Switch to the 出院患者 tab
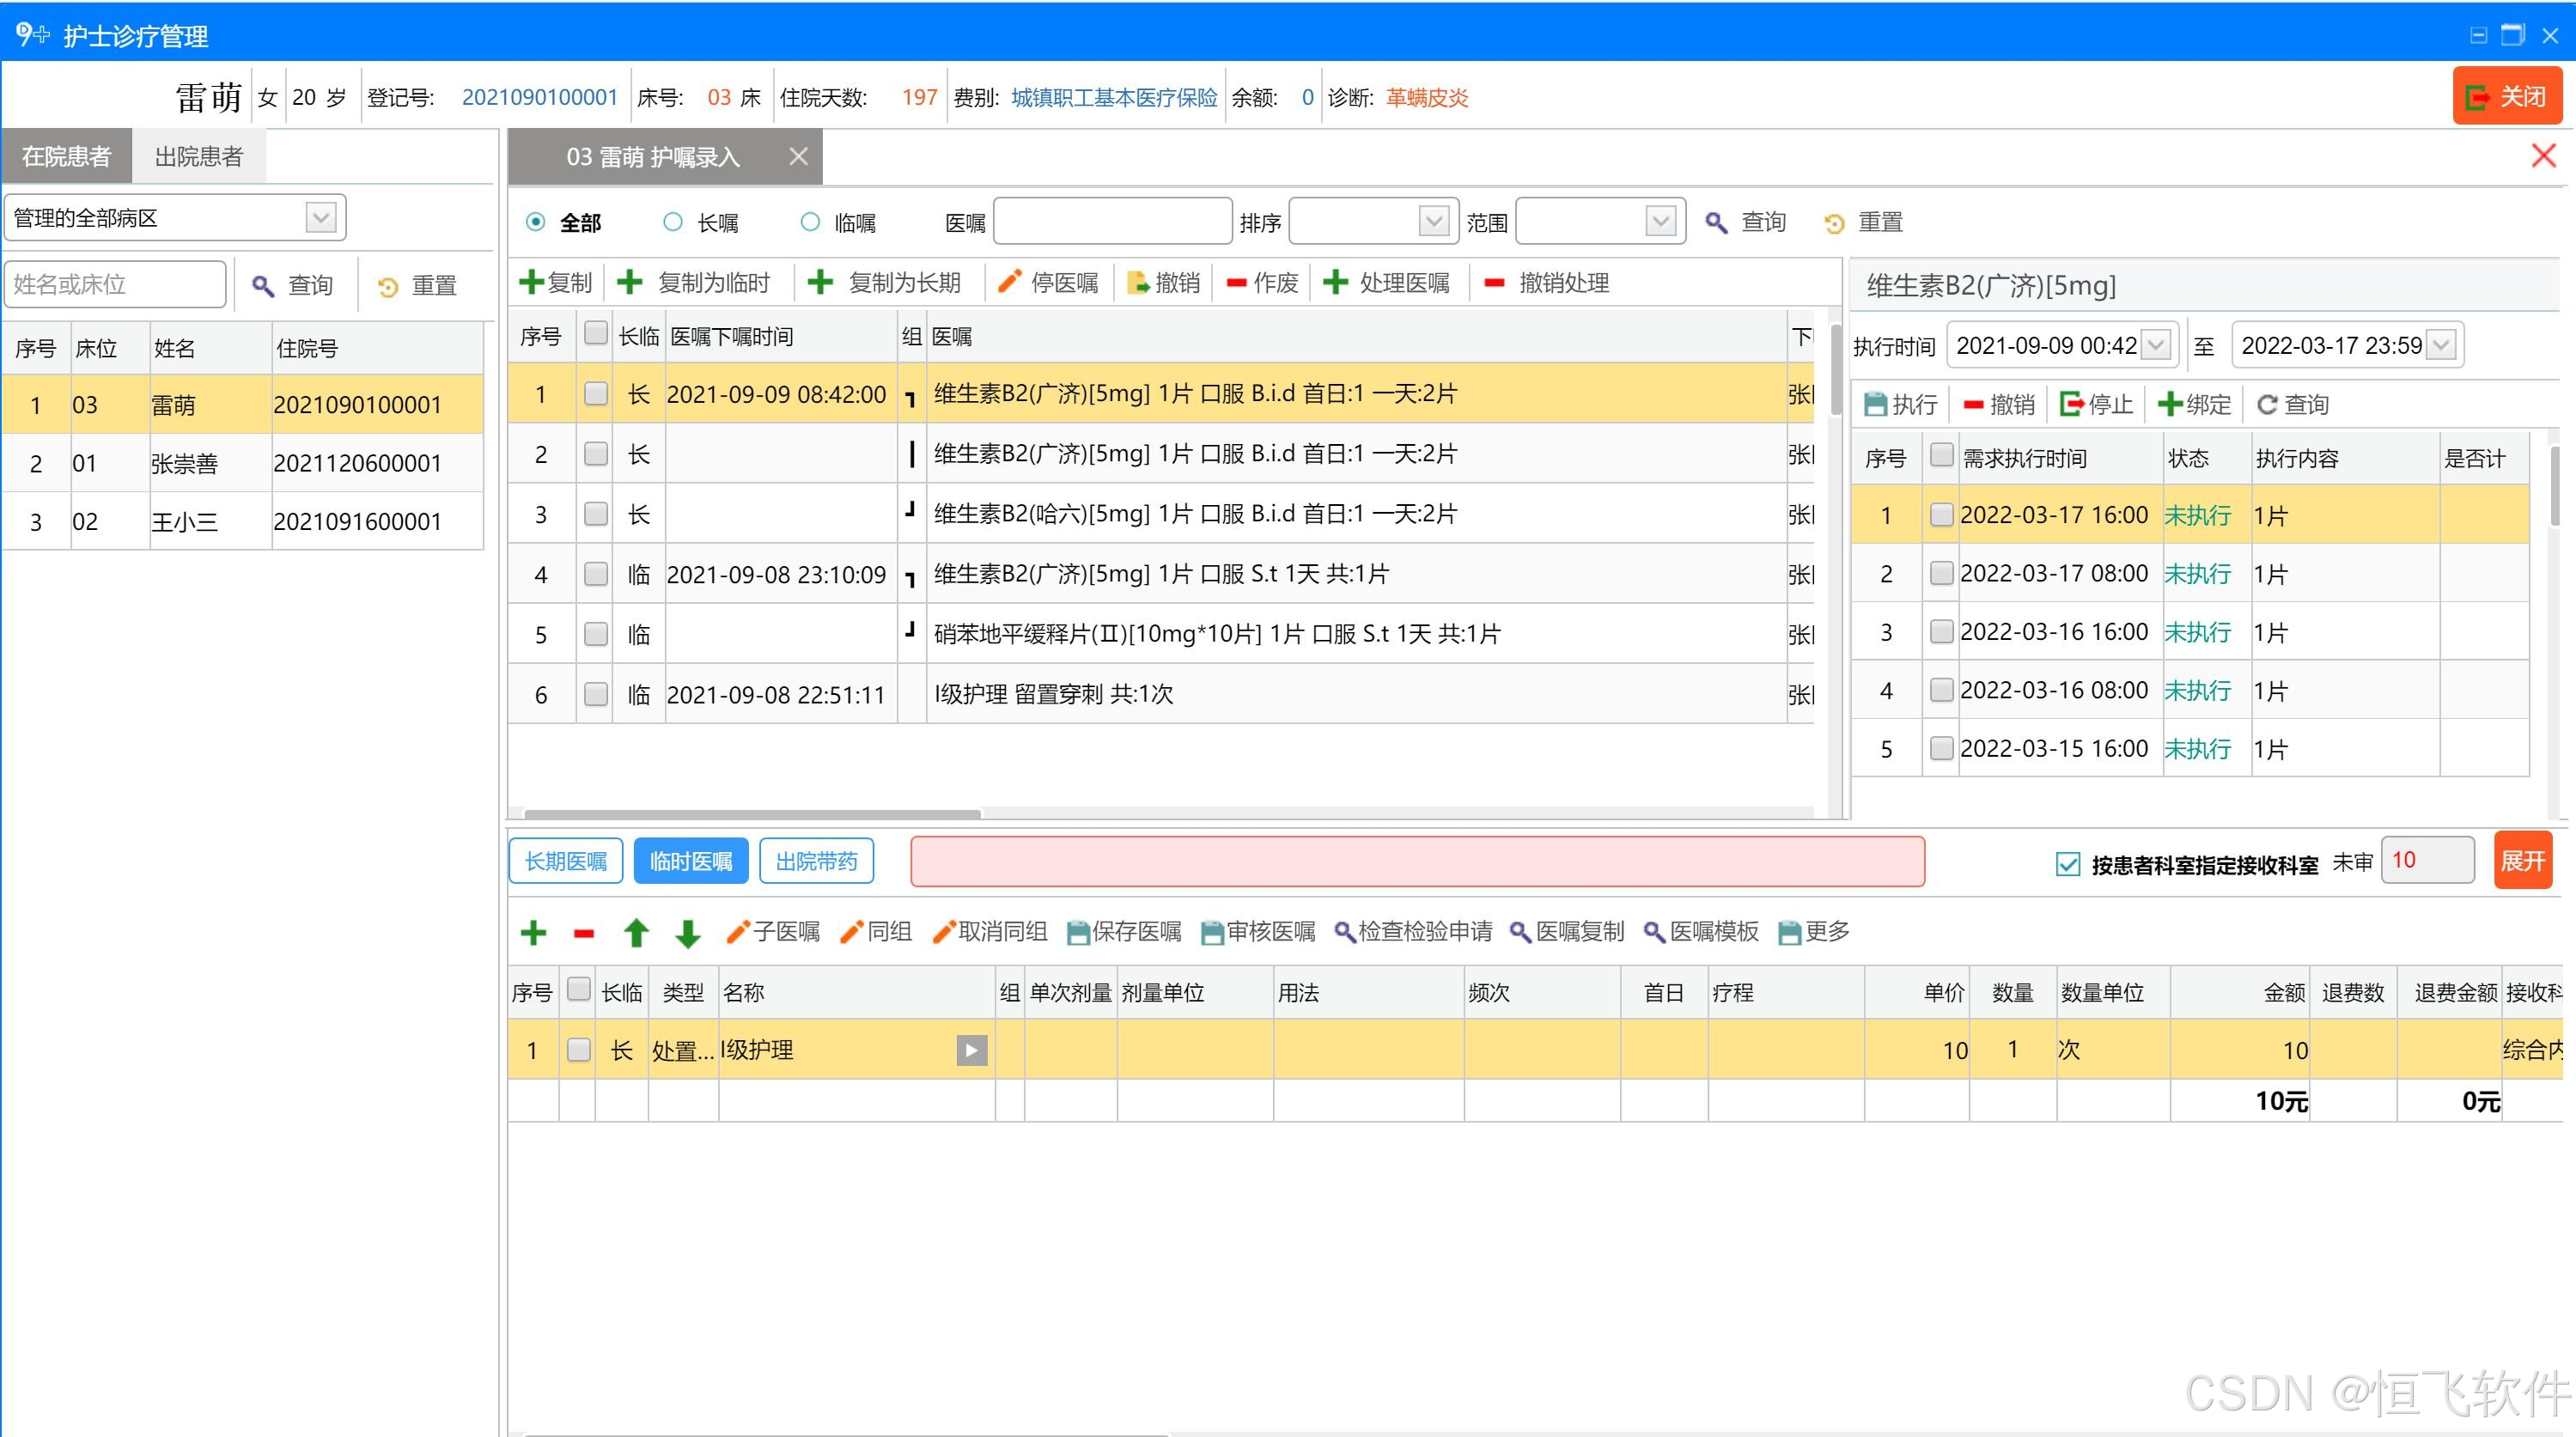Screen dimensions: 2576x1437 pyautogui.click(x=198, y=157)
